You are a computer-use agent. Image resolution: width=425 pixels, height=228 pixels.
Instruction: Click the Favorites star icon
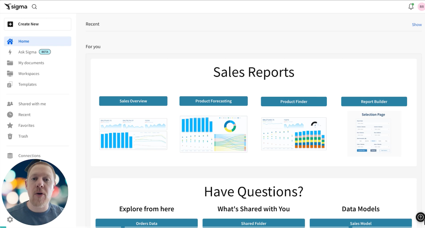tap(10, 125)
